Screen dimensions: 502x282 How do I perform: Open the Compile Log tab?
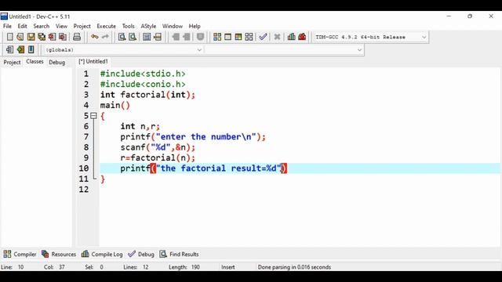click(102, 254)
